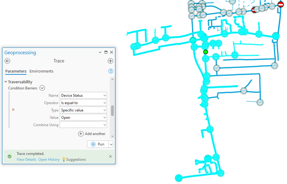The image size is (287, 184).
Task: Click the parameters pane scrollbar thumb
Action: click(112, 110)
